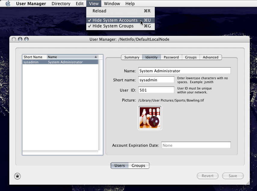Screen dimensions: 257x191
Task: Click the user list vertical scrollbar
Action: click(100, 105)
